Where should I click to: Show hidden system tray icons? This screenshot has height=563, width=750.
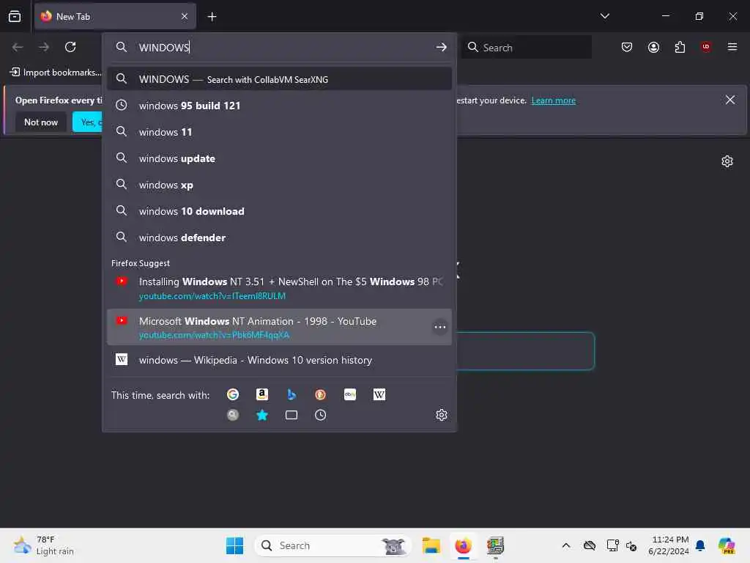[x=566, y=545]
